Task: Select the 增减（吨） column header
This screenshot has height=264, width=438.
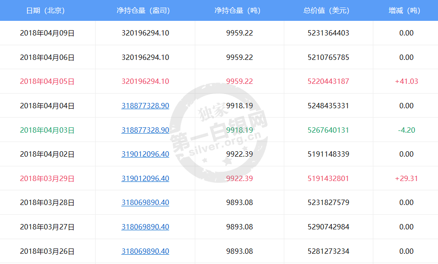Action: click(x=405, y=11)
